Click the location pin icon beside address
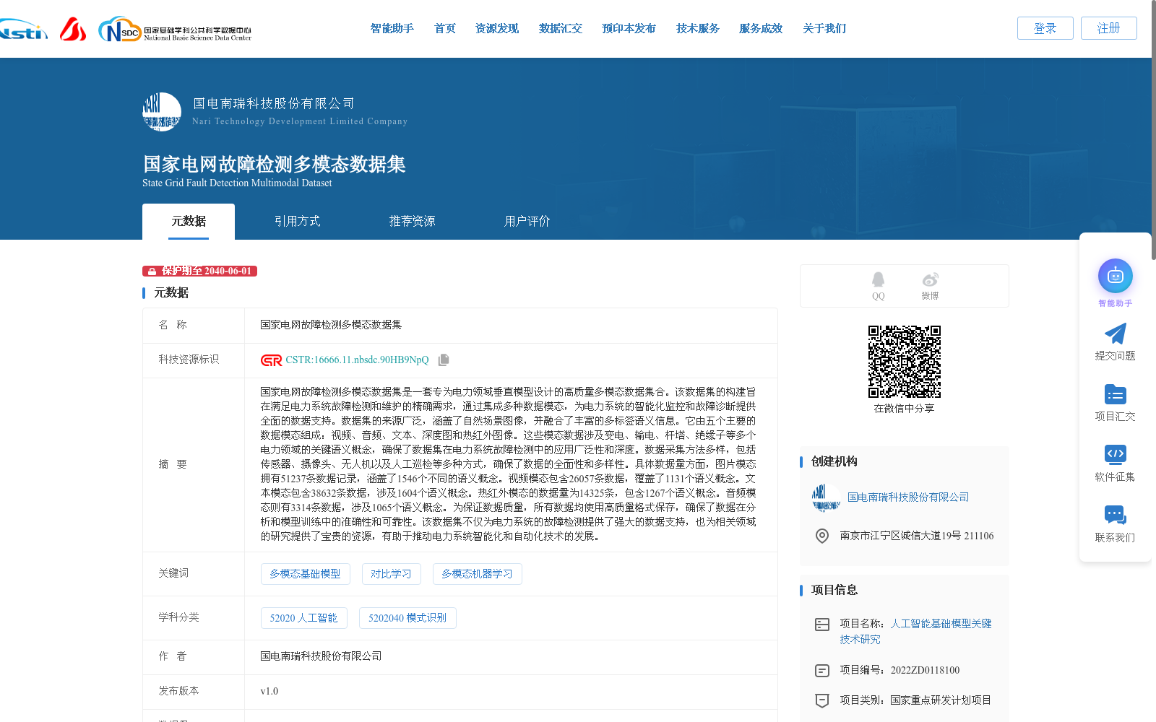1156x722 pixels. [x=822, y=536]
